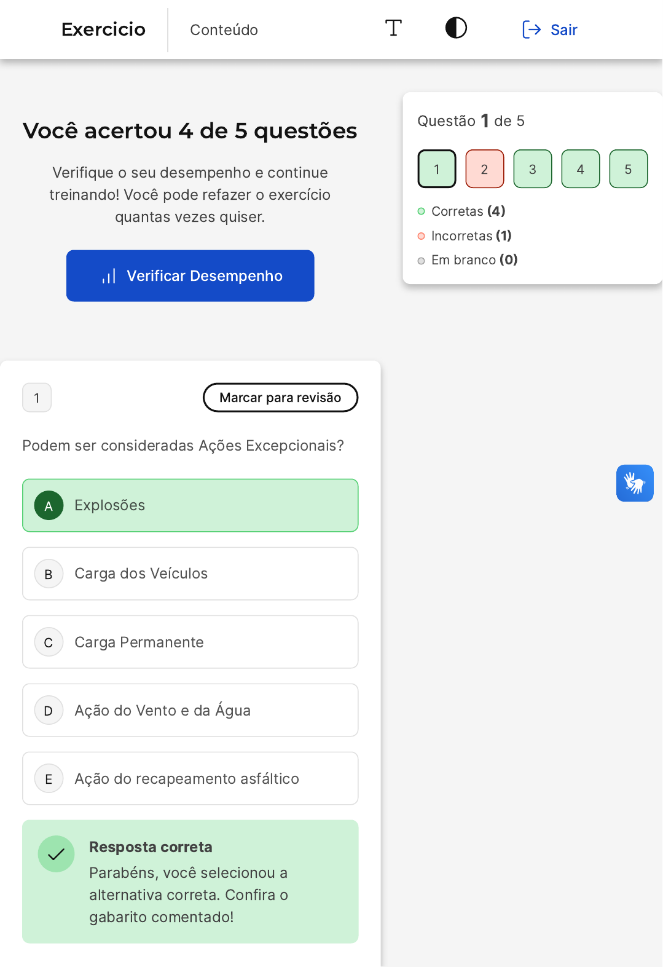This screenshot has height=967, width=663.
Task: Go to question 1 in navigator
Action: [x=437, y=169]
